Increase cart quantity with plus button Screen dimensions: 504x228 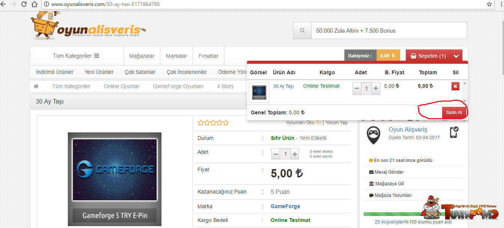(376, 88)
